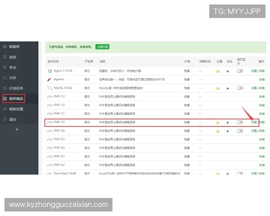Toggle Nginx homepage display switch
The height and width of the screenshot is (216, 270).
coord(240,71)
